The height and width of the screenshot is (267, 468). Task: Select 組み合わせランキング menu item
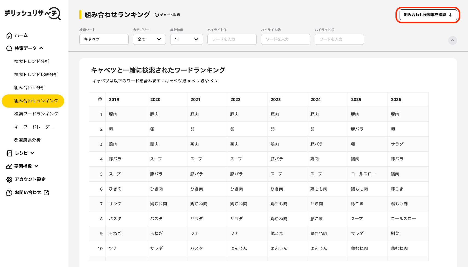[33, 101]
